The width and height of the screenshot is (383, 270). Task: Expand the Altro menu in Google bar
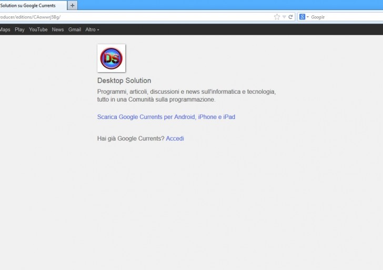(92, 29)
